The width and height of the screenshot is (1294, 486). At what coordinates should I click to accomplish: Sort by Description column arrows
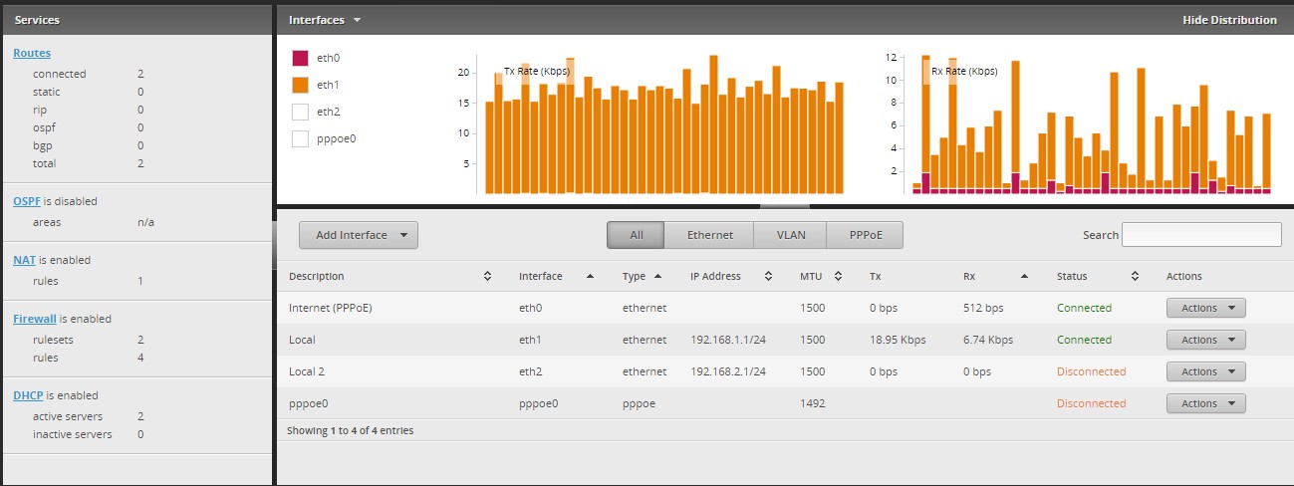click(x=487, y=277)
